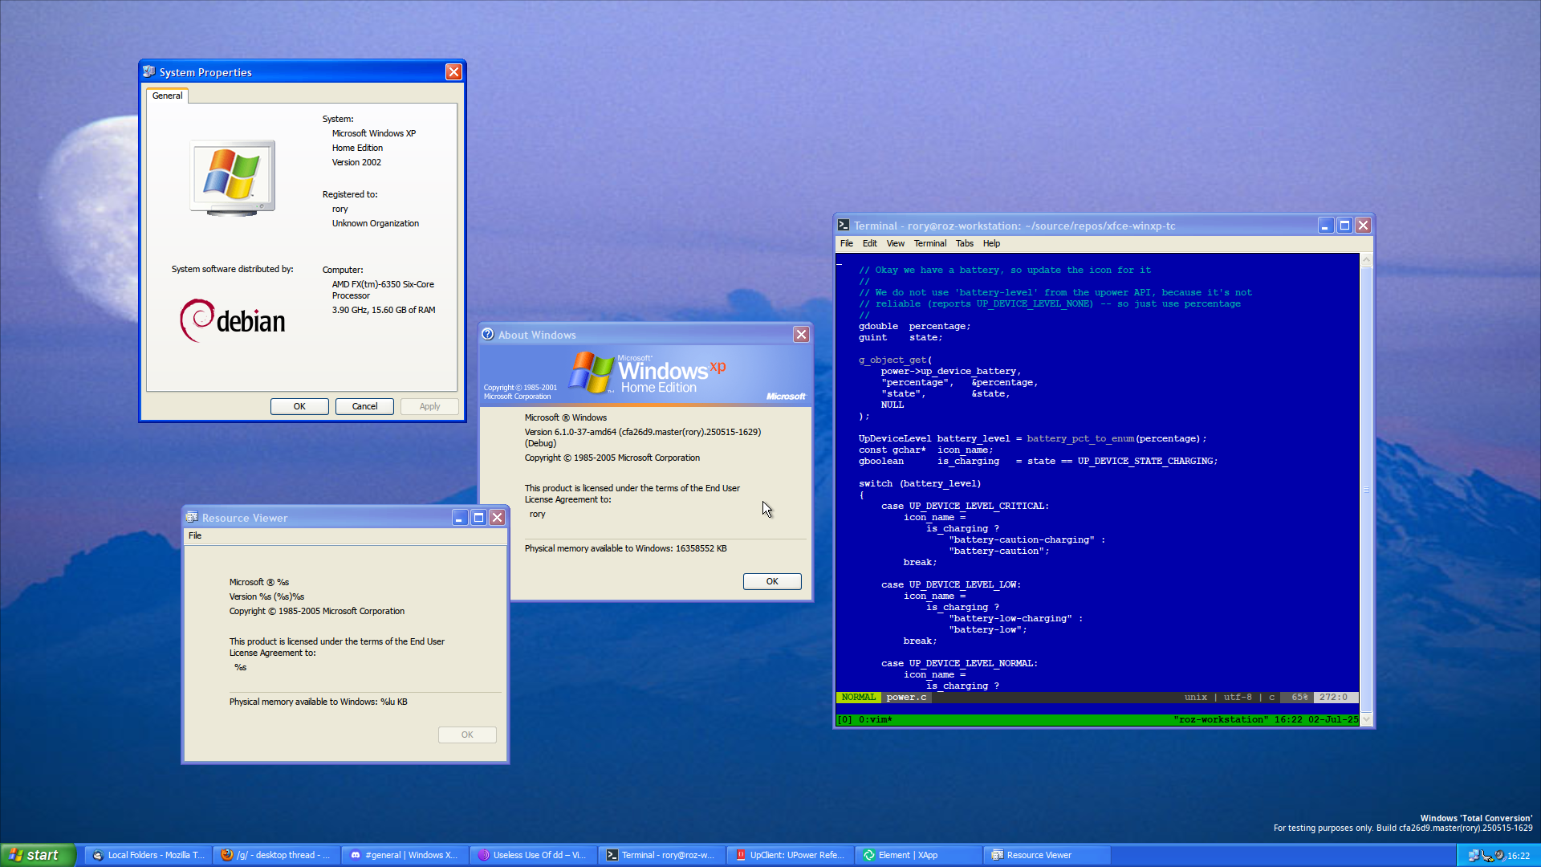The image size is (1541, 867).
Task: Switch to Terminal rory@roz-w taskbar item
Action: pyautogui.click(x=662, y=855)
